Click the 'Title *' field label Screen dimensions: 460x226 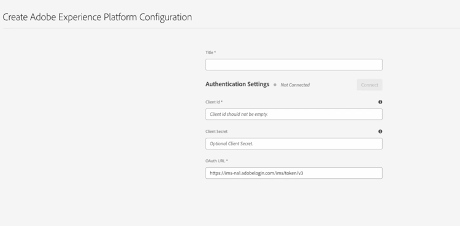210,53
